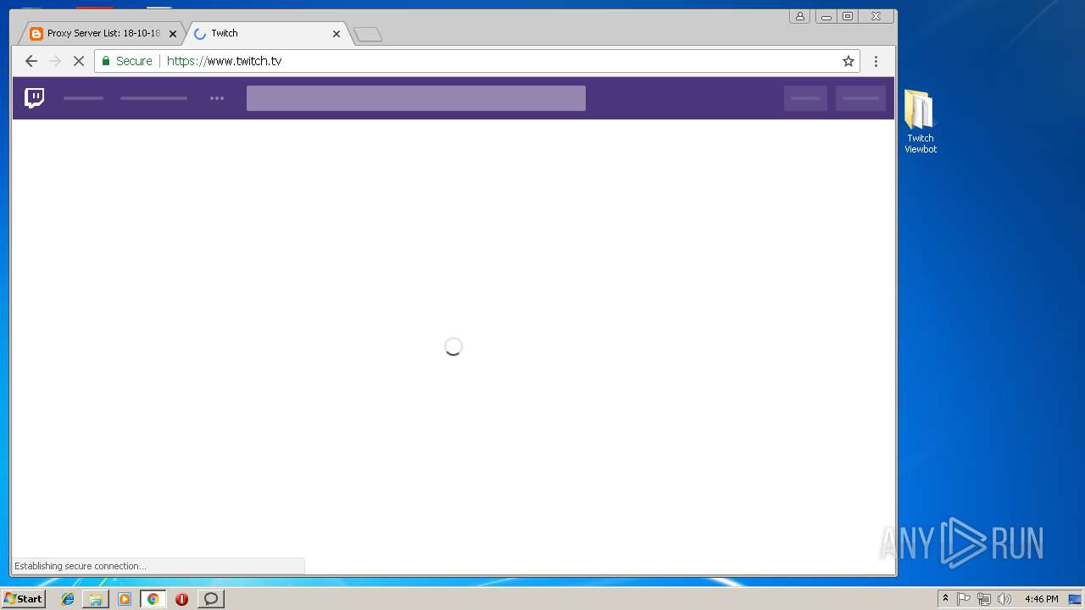The image size is (1085, 610).
Task: Go back using browser back arrow
Action: click(31, 61)
